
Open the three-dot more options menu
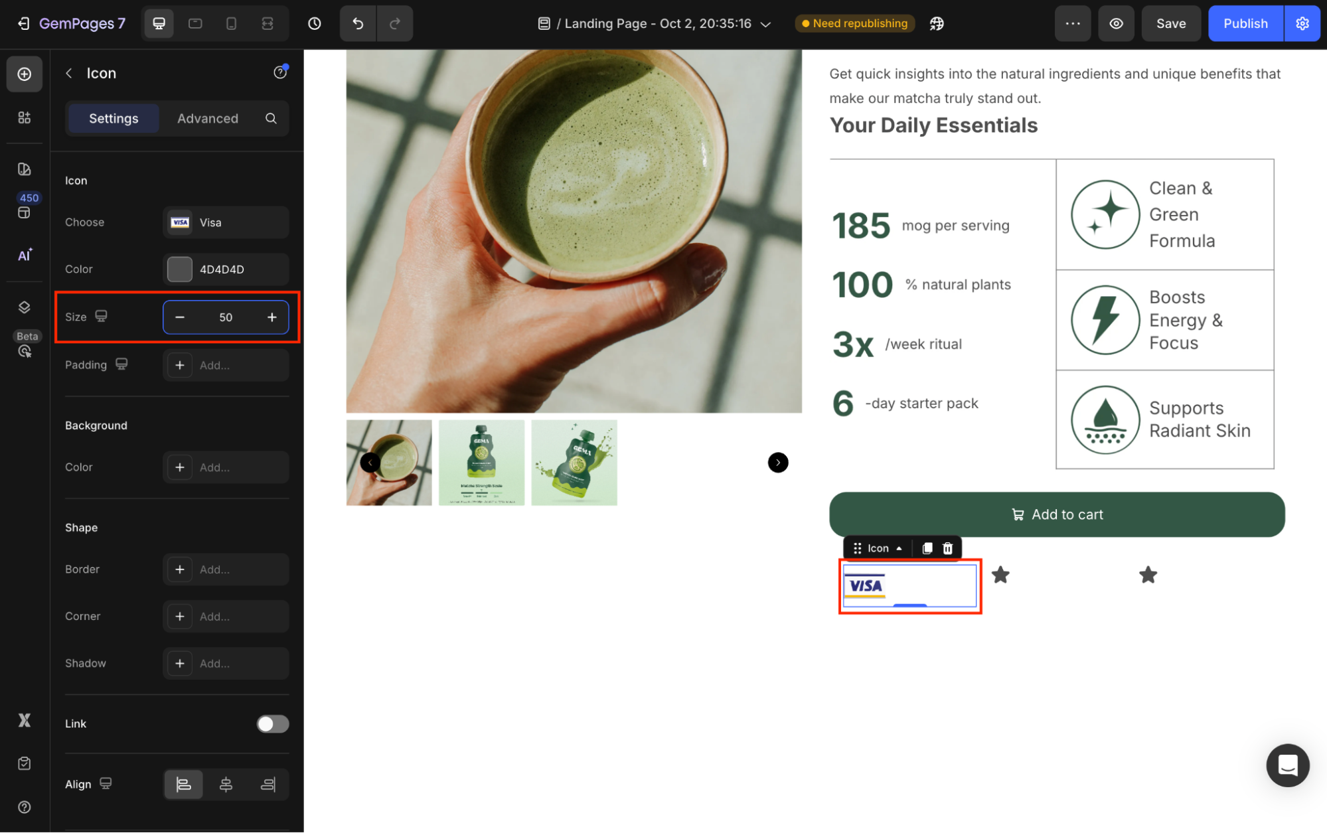click(x=1073, y=23)
